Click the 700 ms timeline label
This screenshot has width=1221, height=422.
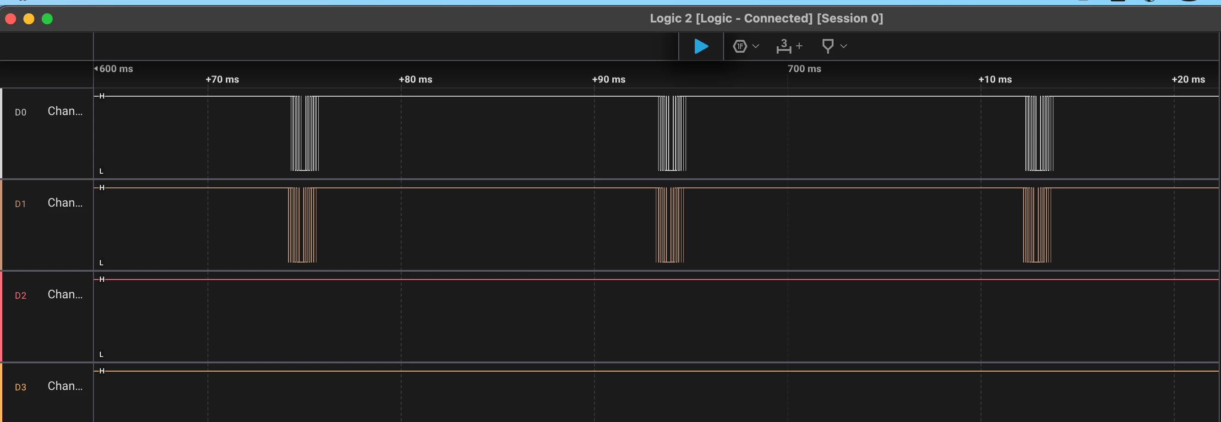tap(804, 68)
